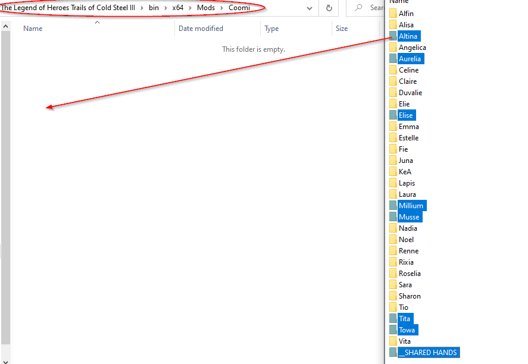This screenshot has height=364, width=528.
Task: Click the Claire folder icon
Action: 393,81
